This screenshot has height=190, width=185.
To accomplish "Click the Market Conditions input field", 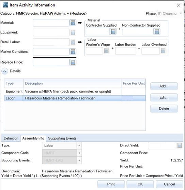I will pos(51,52).
